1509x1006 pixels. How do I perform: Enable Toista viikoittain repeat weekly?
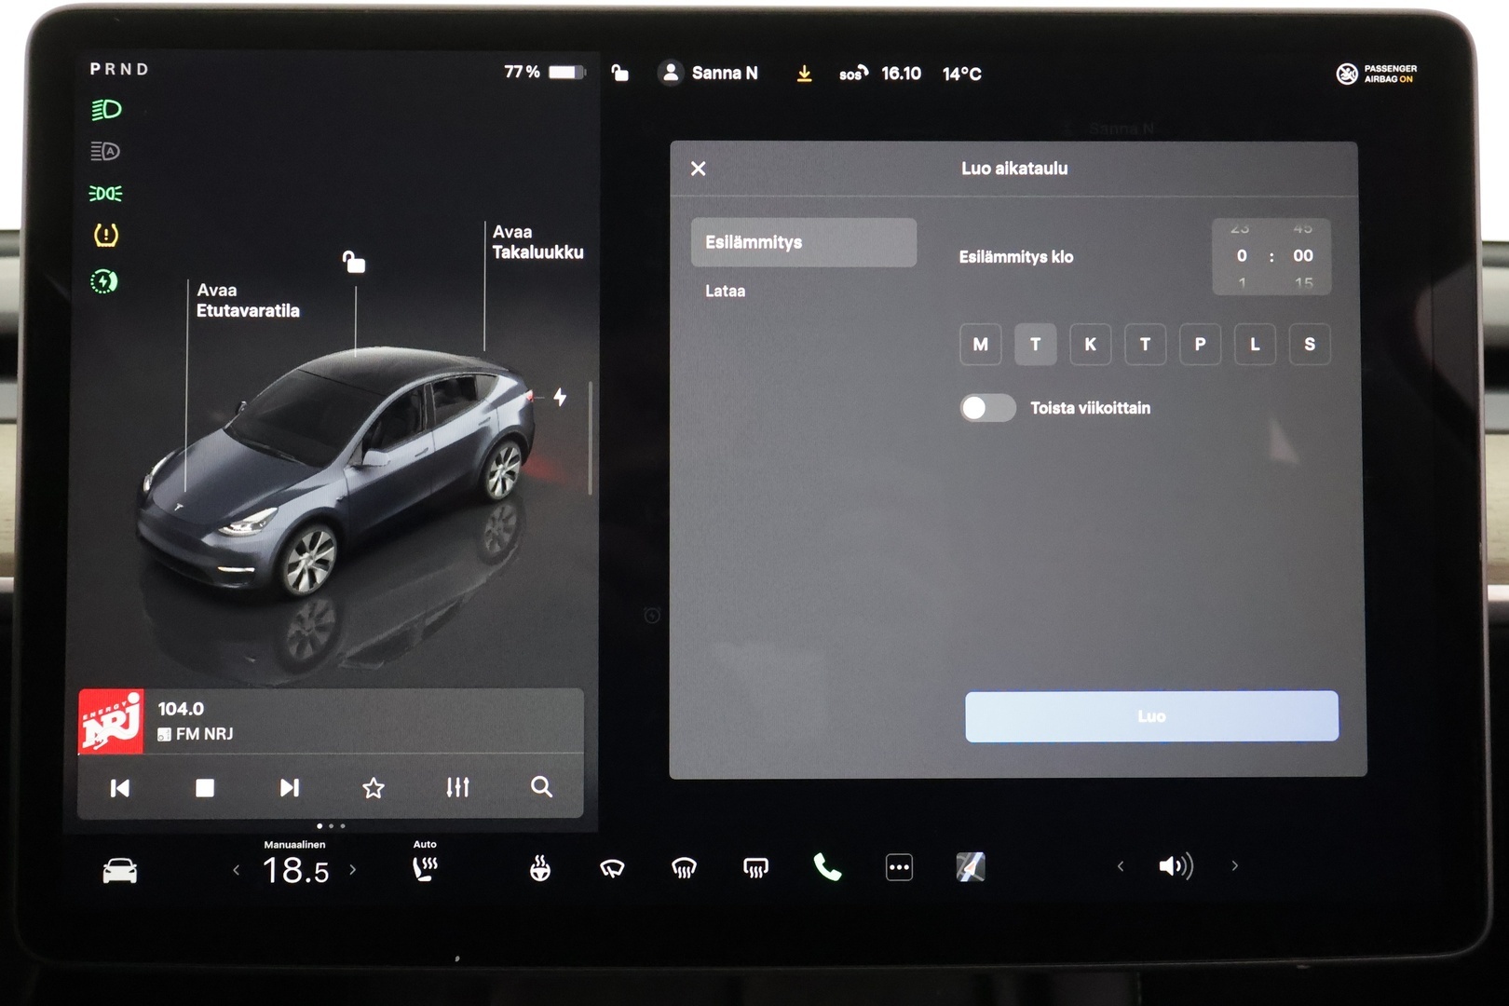[987, 408]
